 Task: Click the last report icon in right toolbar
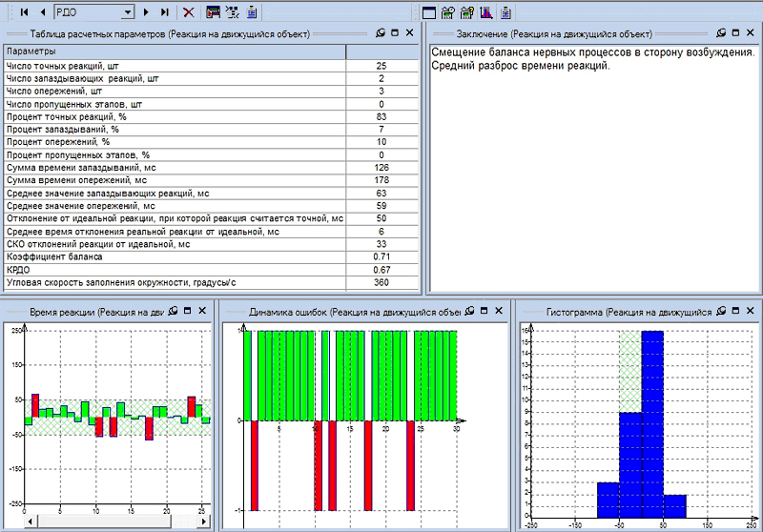point(505,12)
